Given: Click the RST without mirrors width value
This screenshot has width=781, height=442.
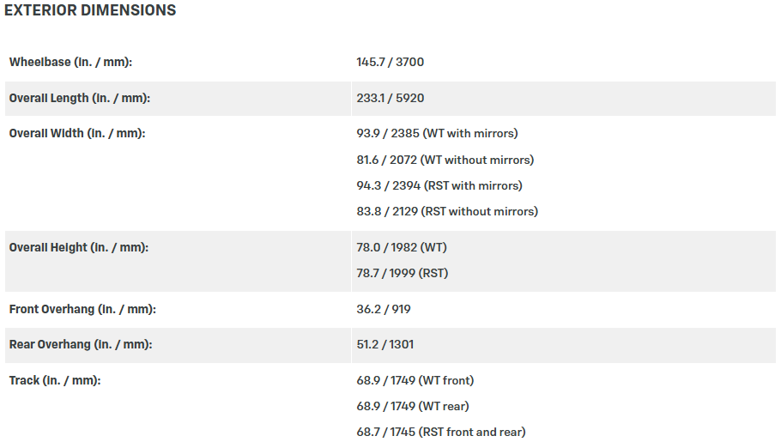Looking at the screenshot, I should 447,211.
